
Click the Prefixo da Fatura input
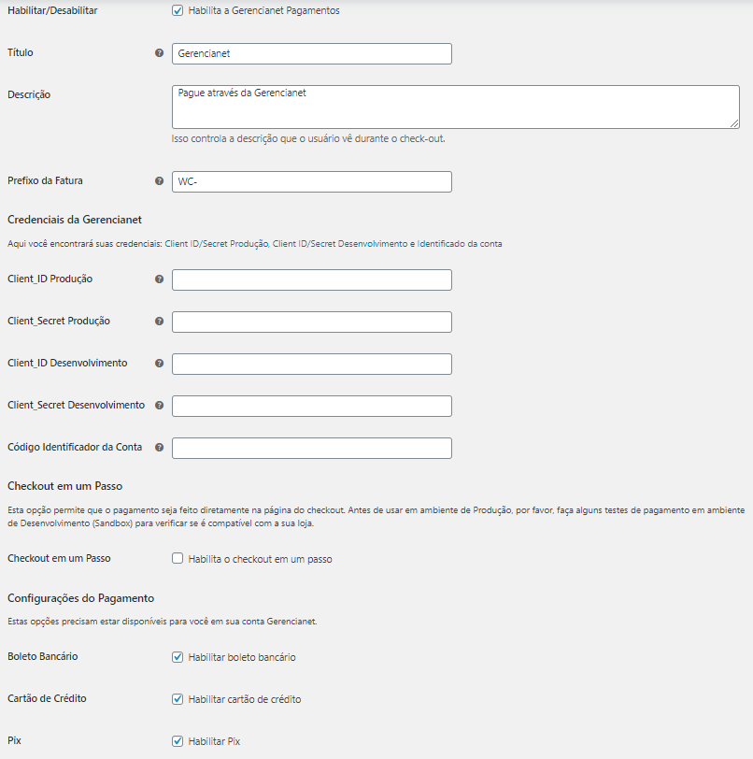pos(312,181)
